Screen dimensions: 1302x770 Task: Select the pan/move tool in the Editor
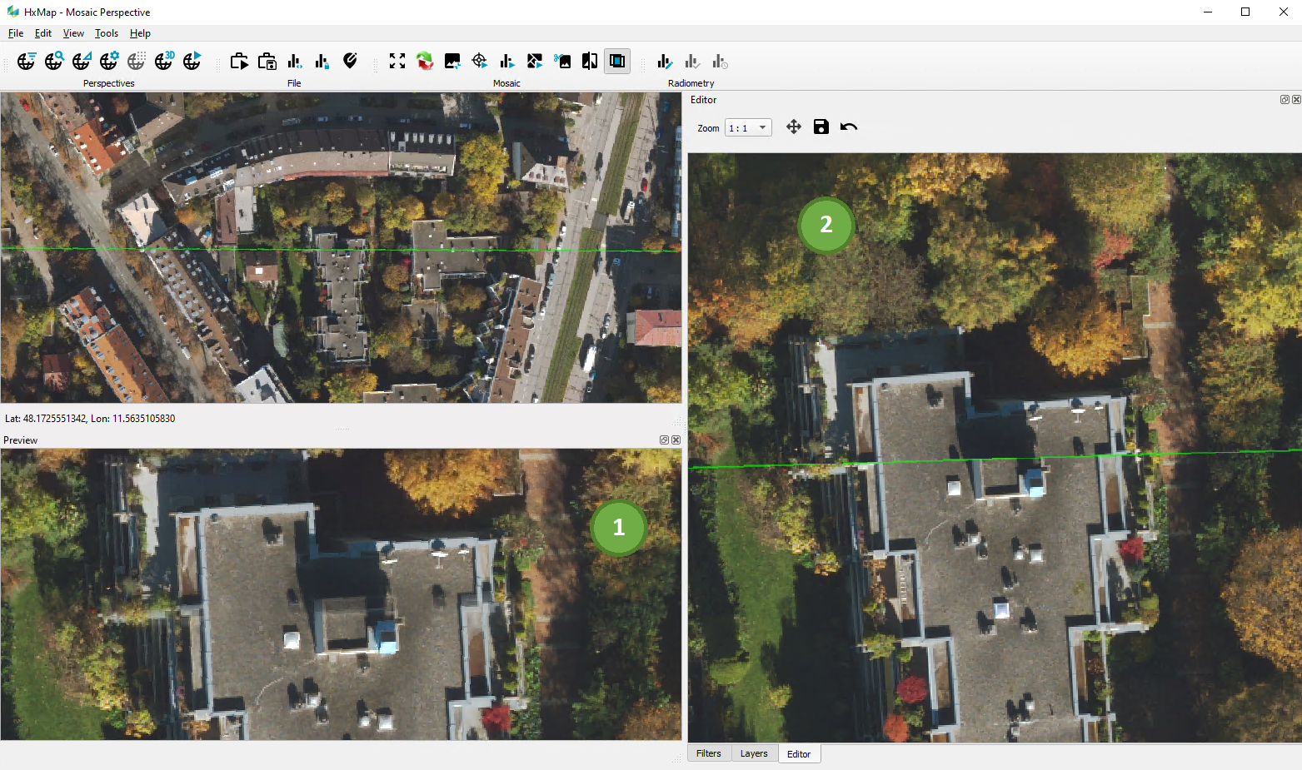tap(793, 127)
